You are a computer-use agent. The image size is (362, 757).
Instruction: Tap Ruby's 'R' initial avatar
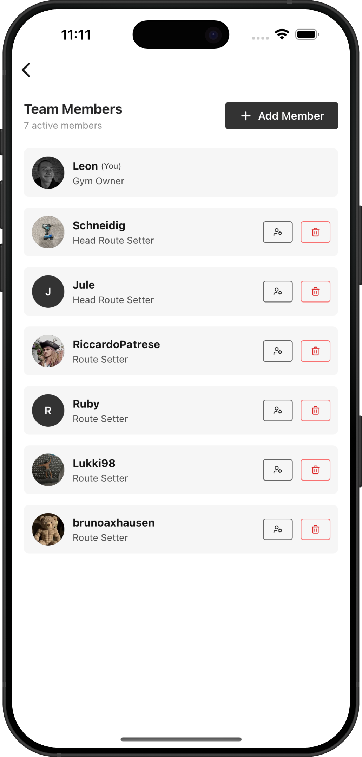pos(48,411)
